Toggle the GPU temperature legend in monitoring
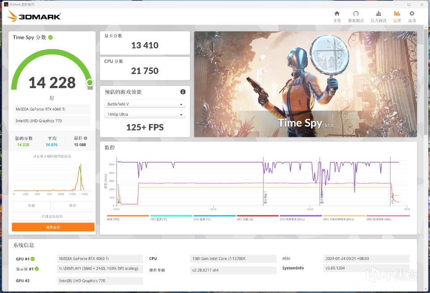Image resolution: width=430 pixels, height=293 pixels. click(x=215, y=218)
